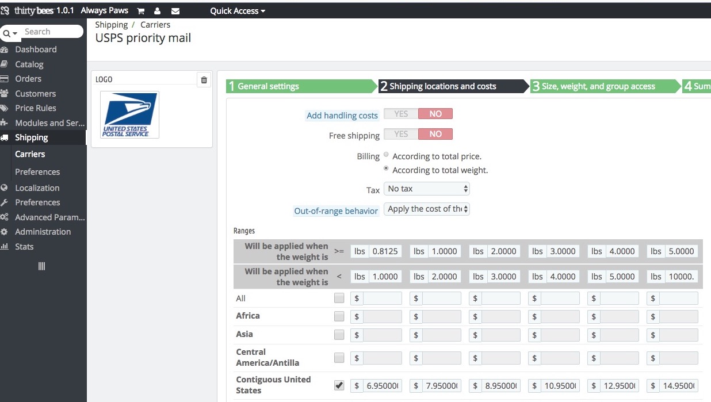The height and width of the screenshot is (402, 711).
Task: Expand the Quick Access menu
Action: click(x=238, y=11)
